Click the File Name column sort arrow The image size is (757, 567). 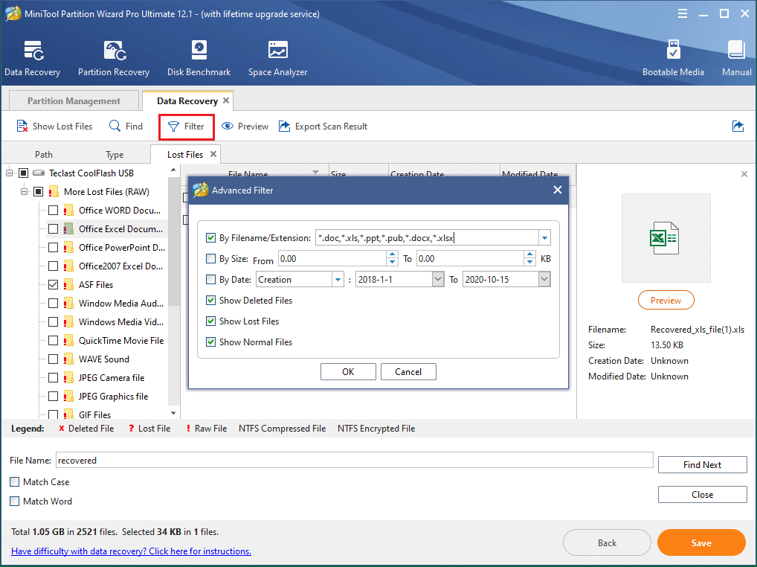tap(315, 172)
